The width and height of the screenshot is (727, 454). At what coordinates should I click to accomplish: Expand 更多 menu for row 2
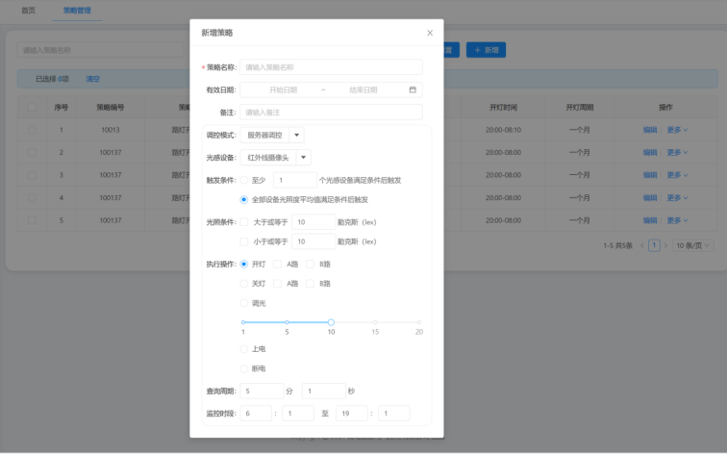tap(677, 152)
